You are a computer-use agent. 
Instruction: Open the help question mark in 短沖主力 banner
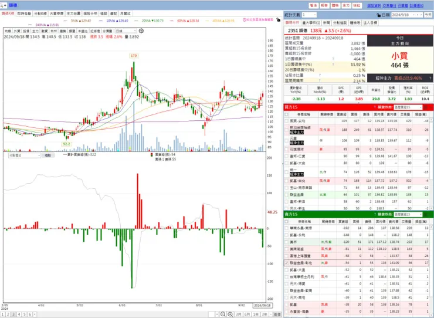tap(430, 79)
